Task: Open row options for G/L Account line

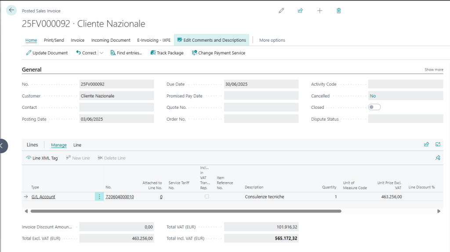Action: click(99, 197)
